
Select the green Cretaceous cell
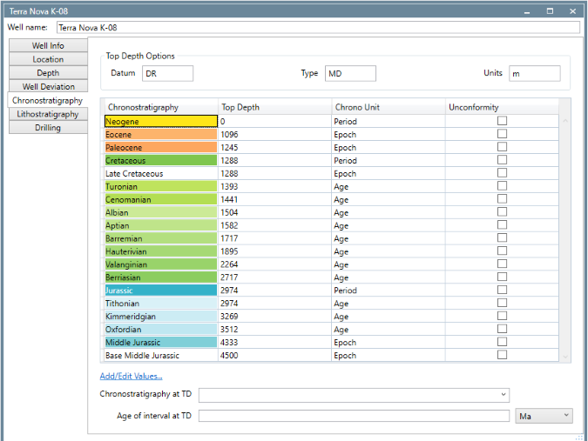point(161,161)
